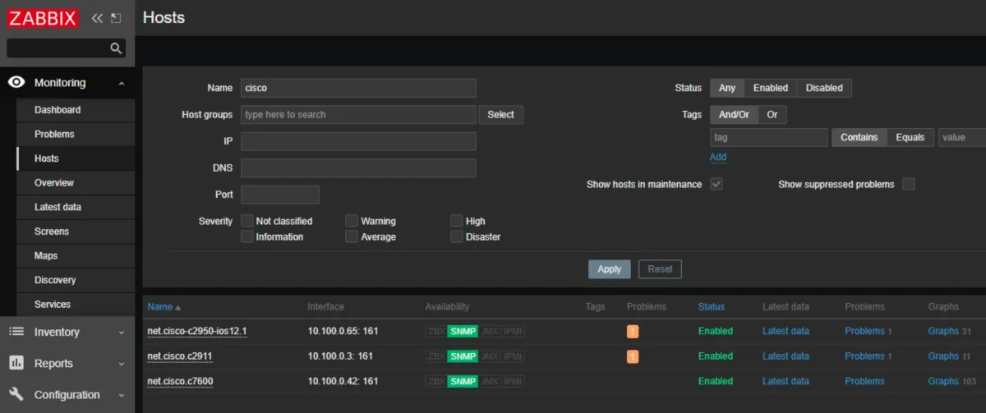The height and width of the screenshot is (413, 986).
Task: Choose And/Or tag evaluation
Action: tap(734, 115)
